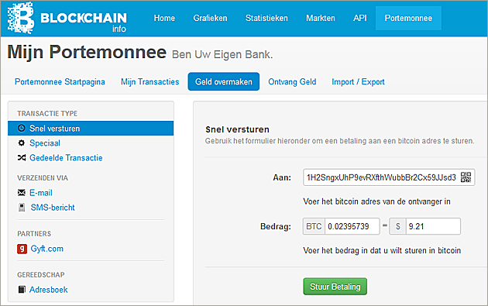Click the phone icon beside SMS-bericht
The image size is (488, 306).
22,208
